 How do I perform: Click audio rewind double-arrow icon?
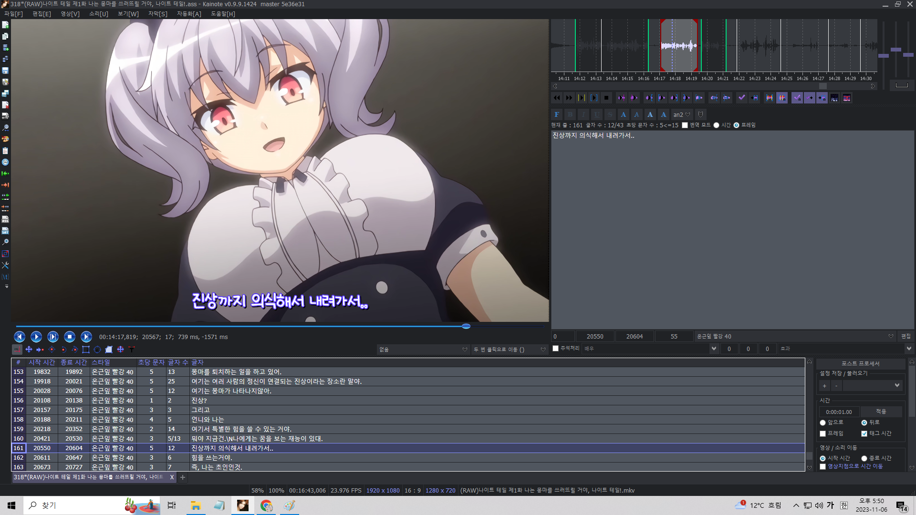[557, 98]
